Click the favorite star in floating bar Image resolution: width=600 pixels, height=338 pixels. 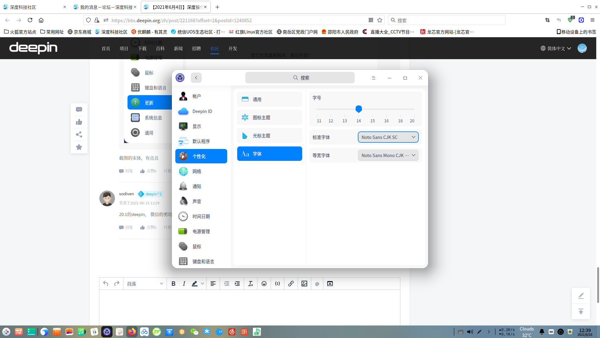point(79,147)
